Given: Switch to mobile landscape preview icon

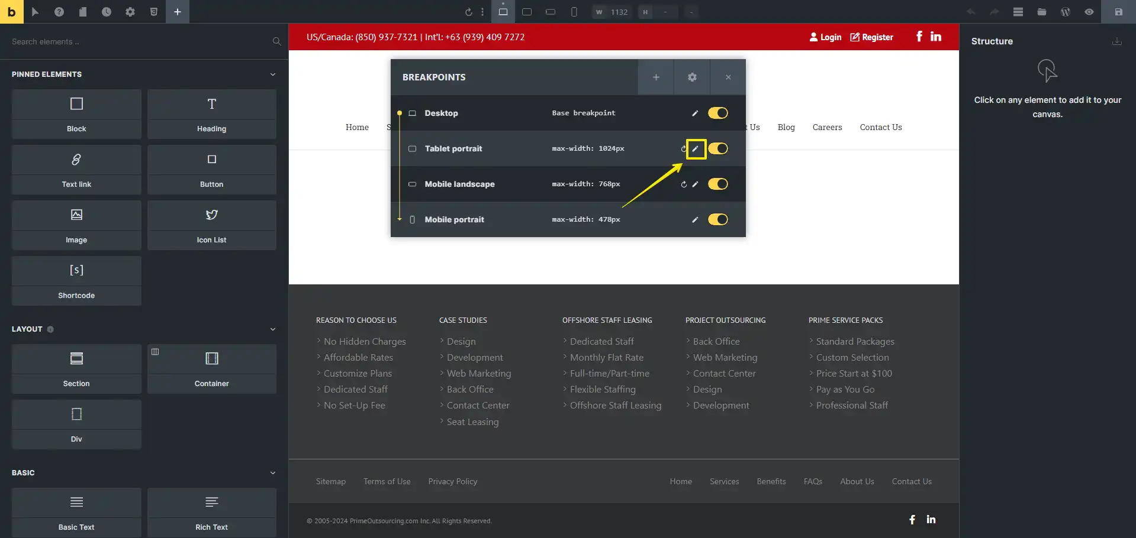Looking at the screenshot, I should click(x=551, y=12).
